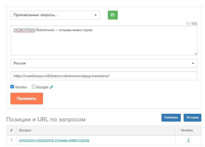Screen dimensions: 205x147
Task: Click the Разбивка button
Action: pyautogui.click(x=171, y=118)
